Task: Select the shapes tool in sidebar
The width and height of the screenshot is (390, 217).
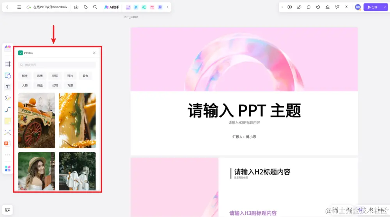Action: (8, 75)
